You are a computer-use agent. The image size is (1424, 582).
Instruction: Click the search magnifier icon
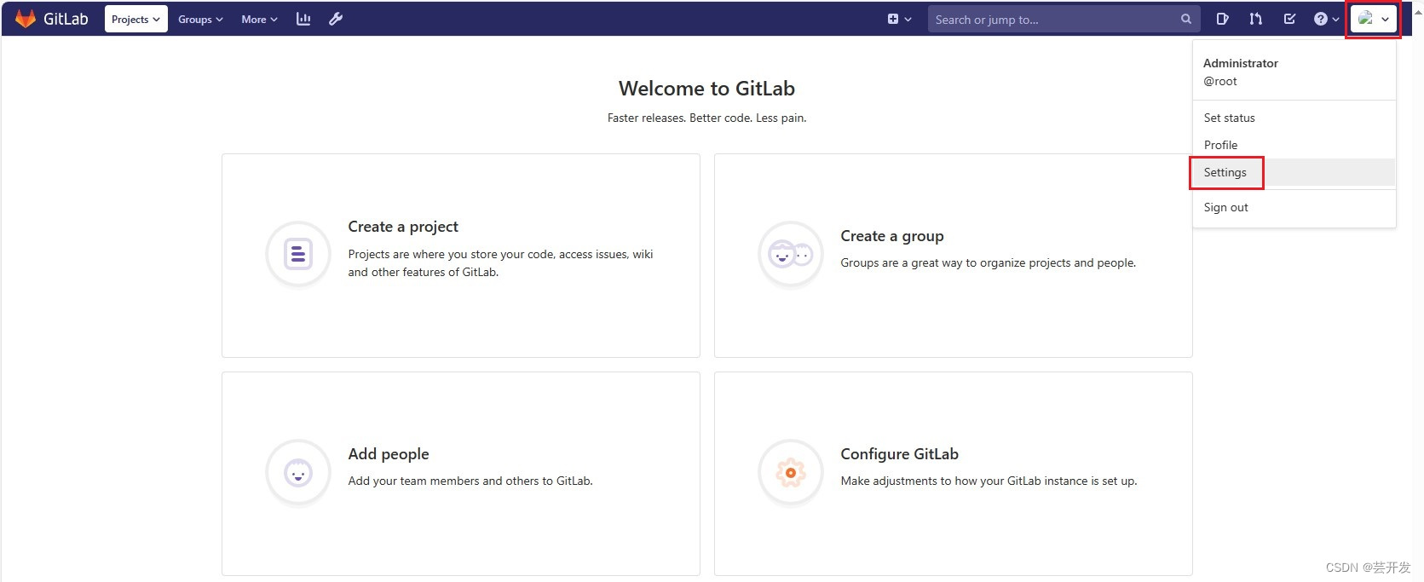(1185, 19)
